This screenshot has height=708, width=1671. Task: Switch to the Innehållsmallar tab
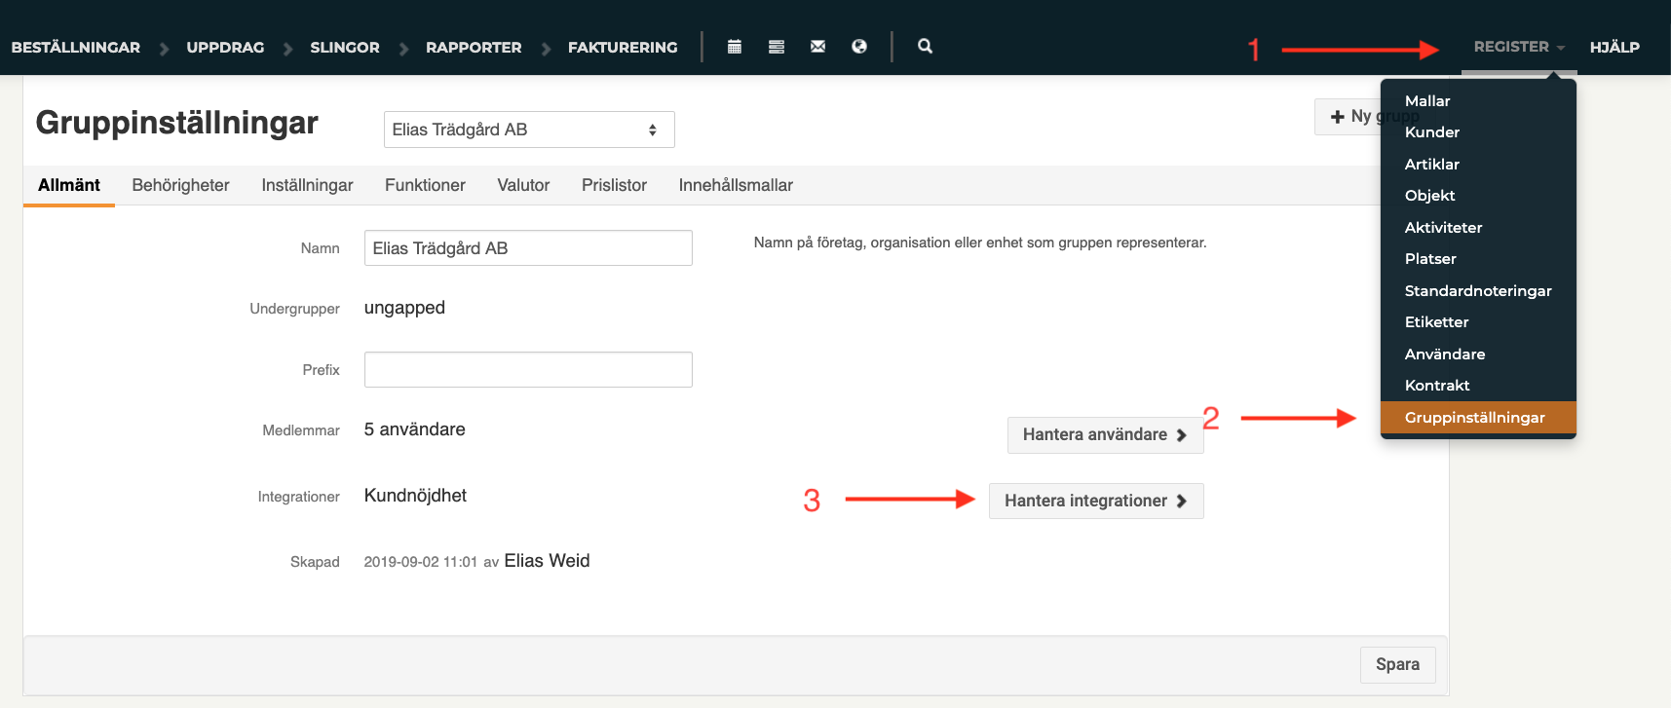point(736,185)
